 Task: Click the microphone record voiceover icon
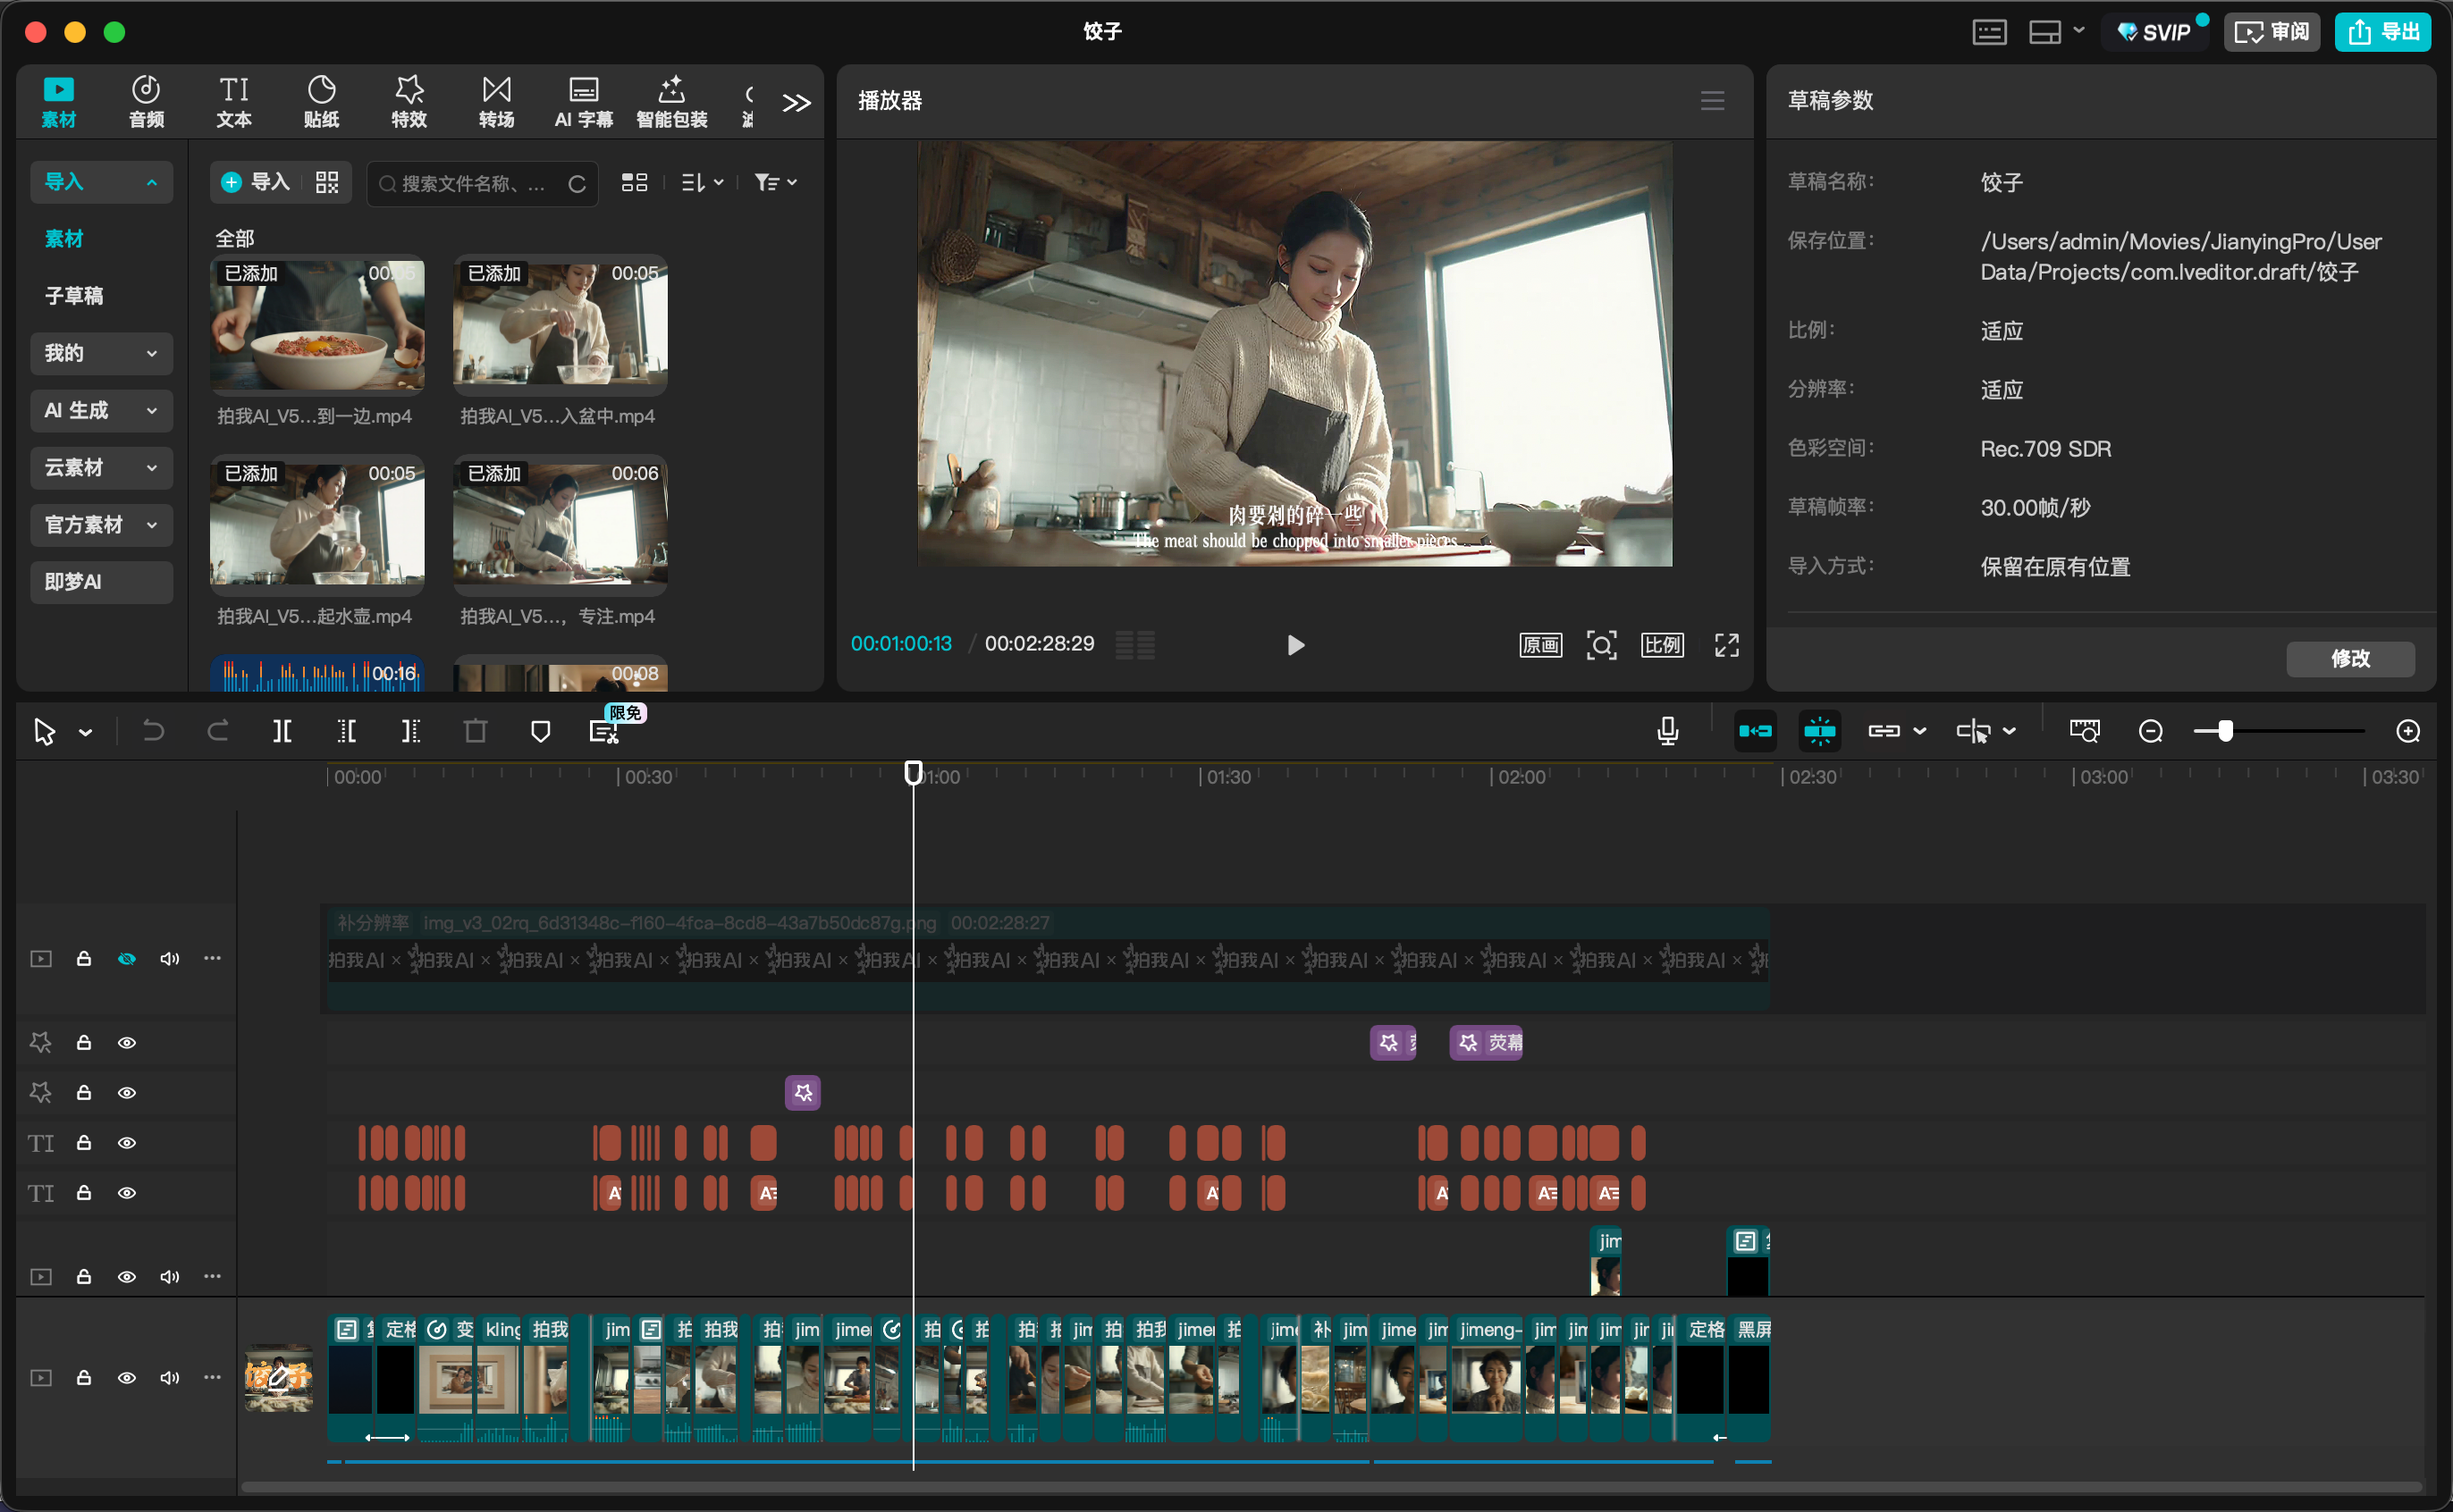(x=1666, y=731)
